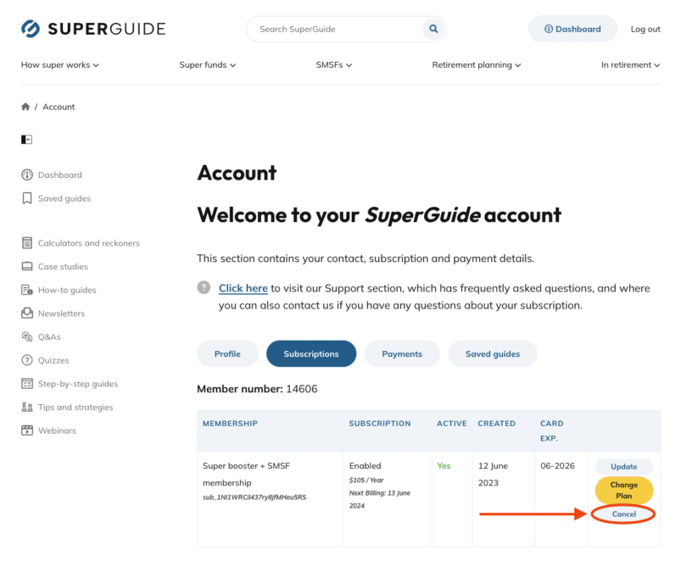Cancel the subscription
Viewport: 681px width, 572px height.
click(x=623, y=514)
